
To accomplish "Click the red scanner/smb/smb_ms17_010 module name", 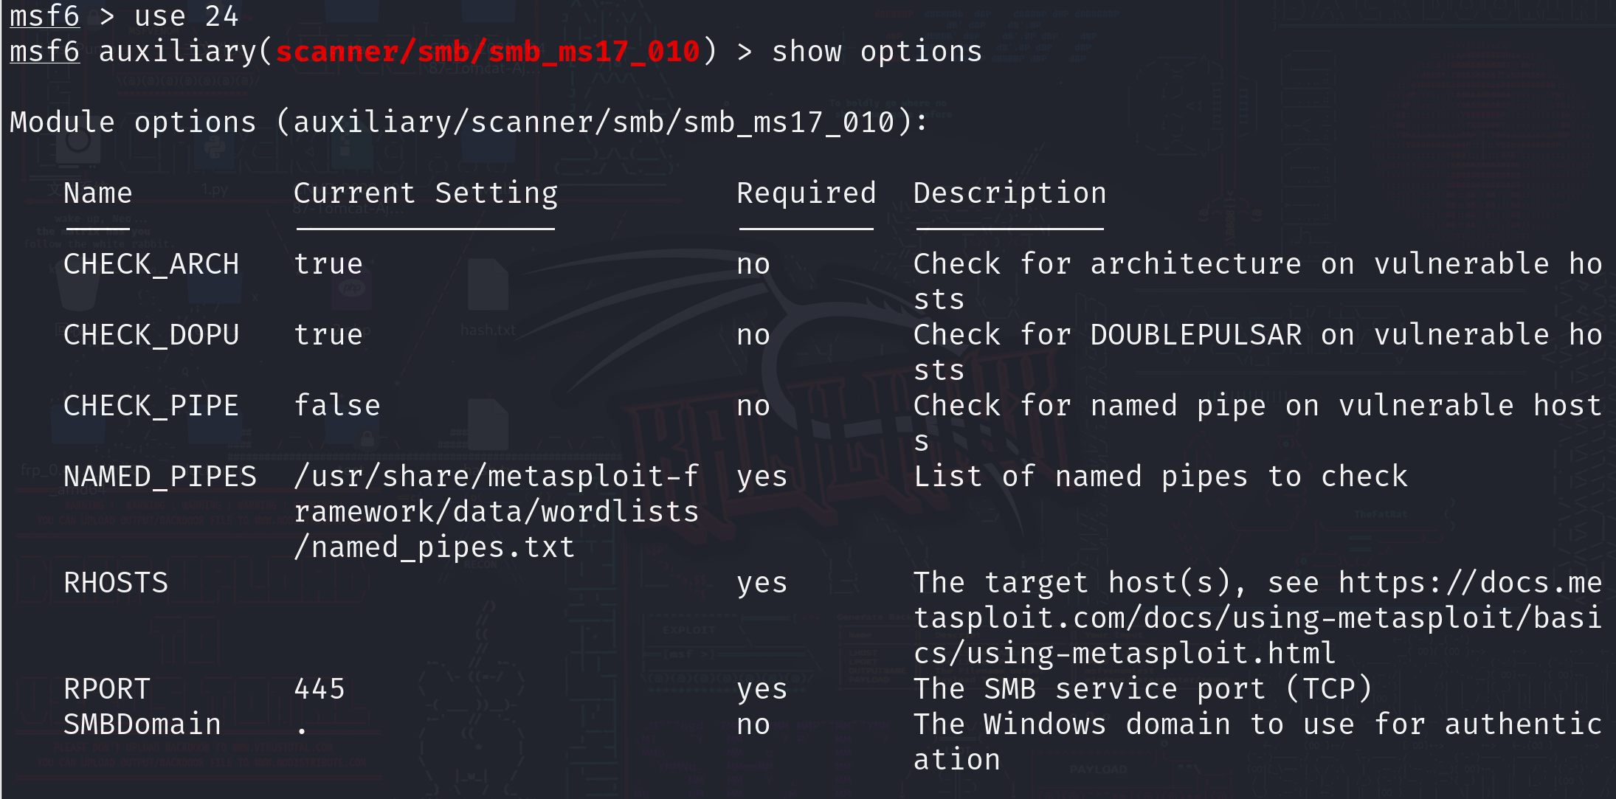I will click(x=487, y=52).
